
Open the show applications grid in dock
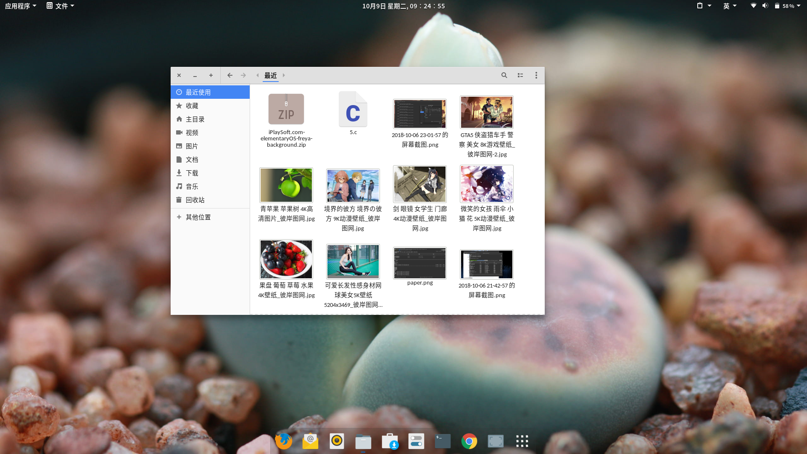pyautogui.click(x=522, y=441)
